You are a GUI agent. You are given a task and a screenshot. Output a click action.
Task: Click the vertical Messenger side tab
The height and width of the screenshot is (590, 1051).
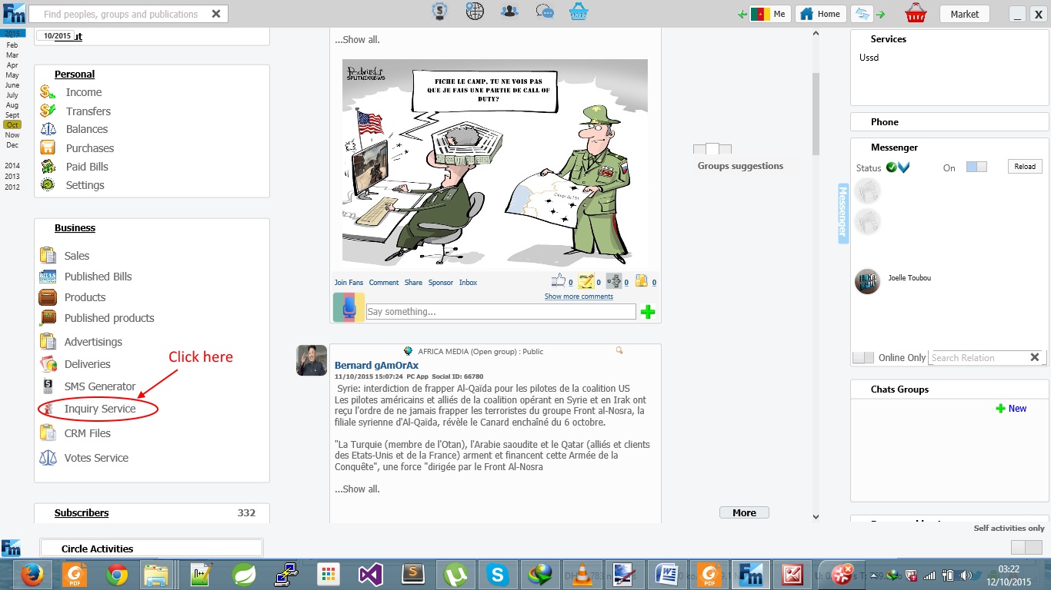coord(842,213)
